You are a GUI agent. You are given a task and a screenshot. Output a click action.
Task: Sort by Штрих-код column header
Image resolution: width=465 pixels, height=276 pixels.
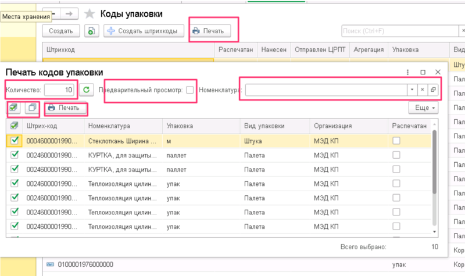coord(53,126)
